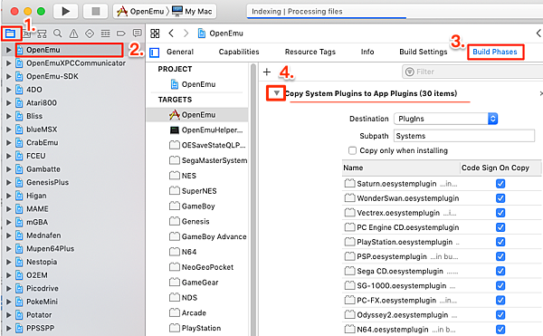Expand the 4DO project

[9, 90]
